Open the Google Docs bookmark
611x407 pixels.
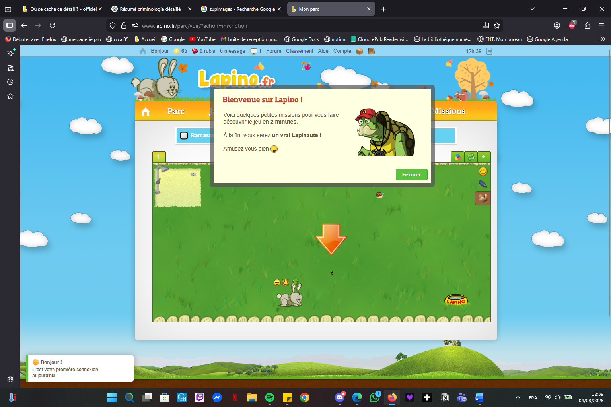point(302,39)
